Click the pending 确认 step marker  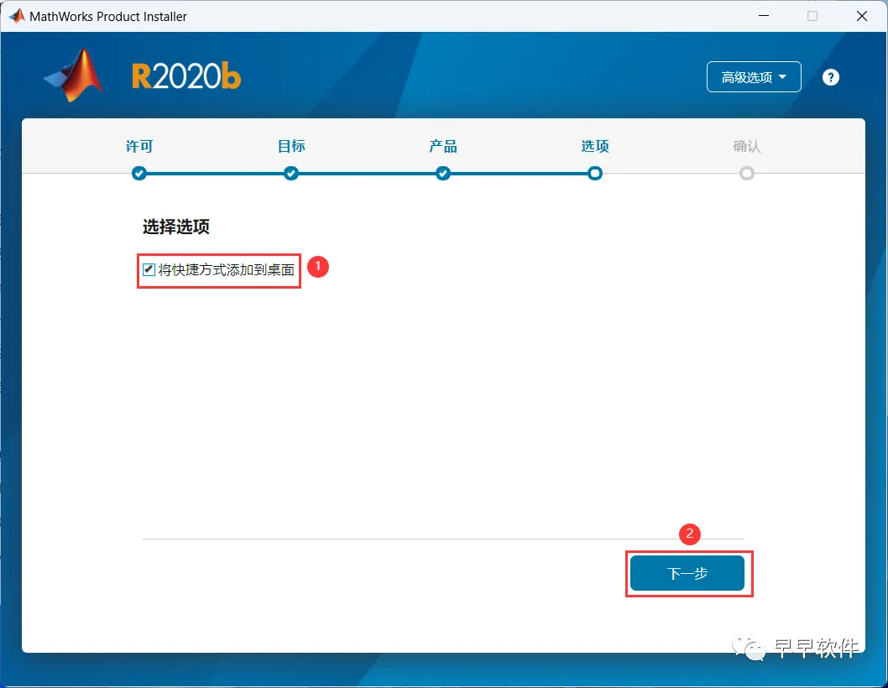[746, 174]
